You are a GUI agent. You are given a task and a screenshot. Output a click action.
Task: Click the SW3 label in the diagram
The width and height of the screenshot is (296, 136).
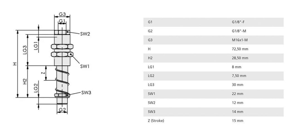point(86,93)
